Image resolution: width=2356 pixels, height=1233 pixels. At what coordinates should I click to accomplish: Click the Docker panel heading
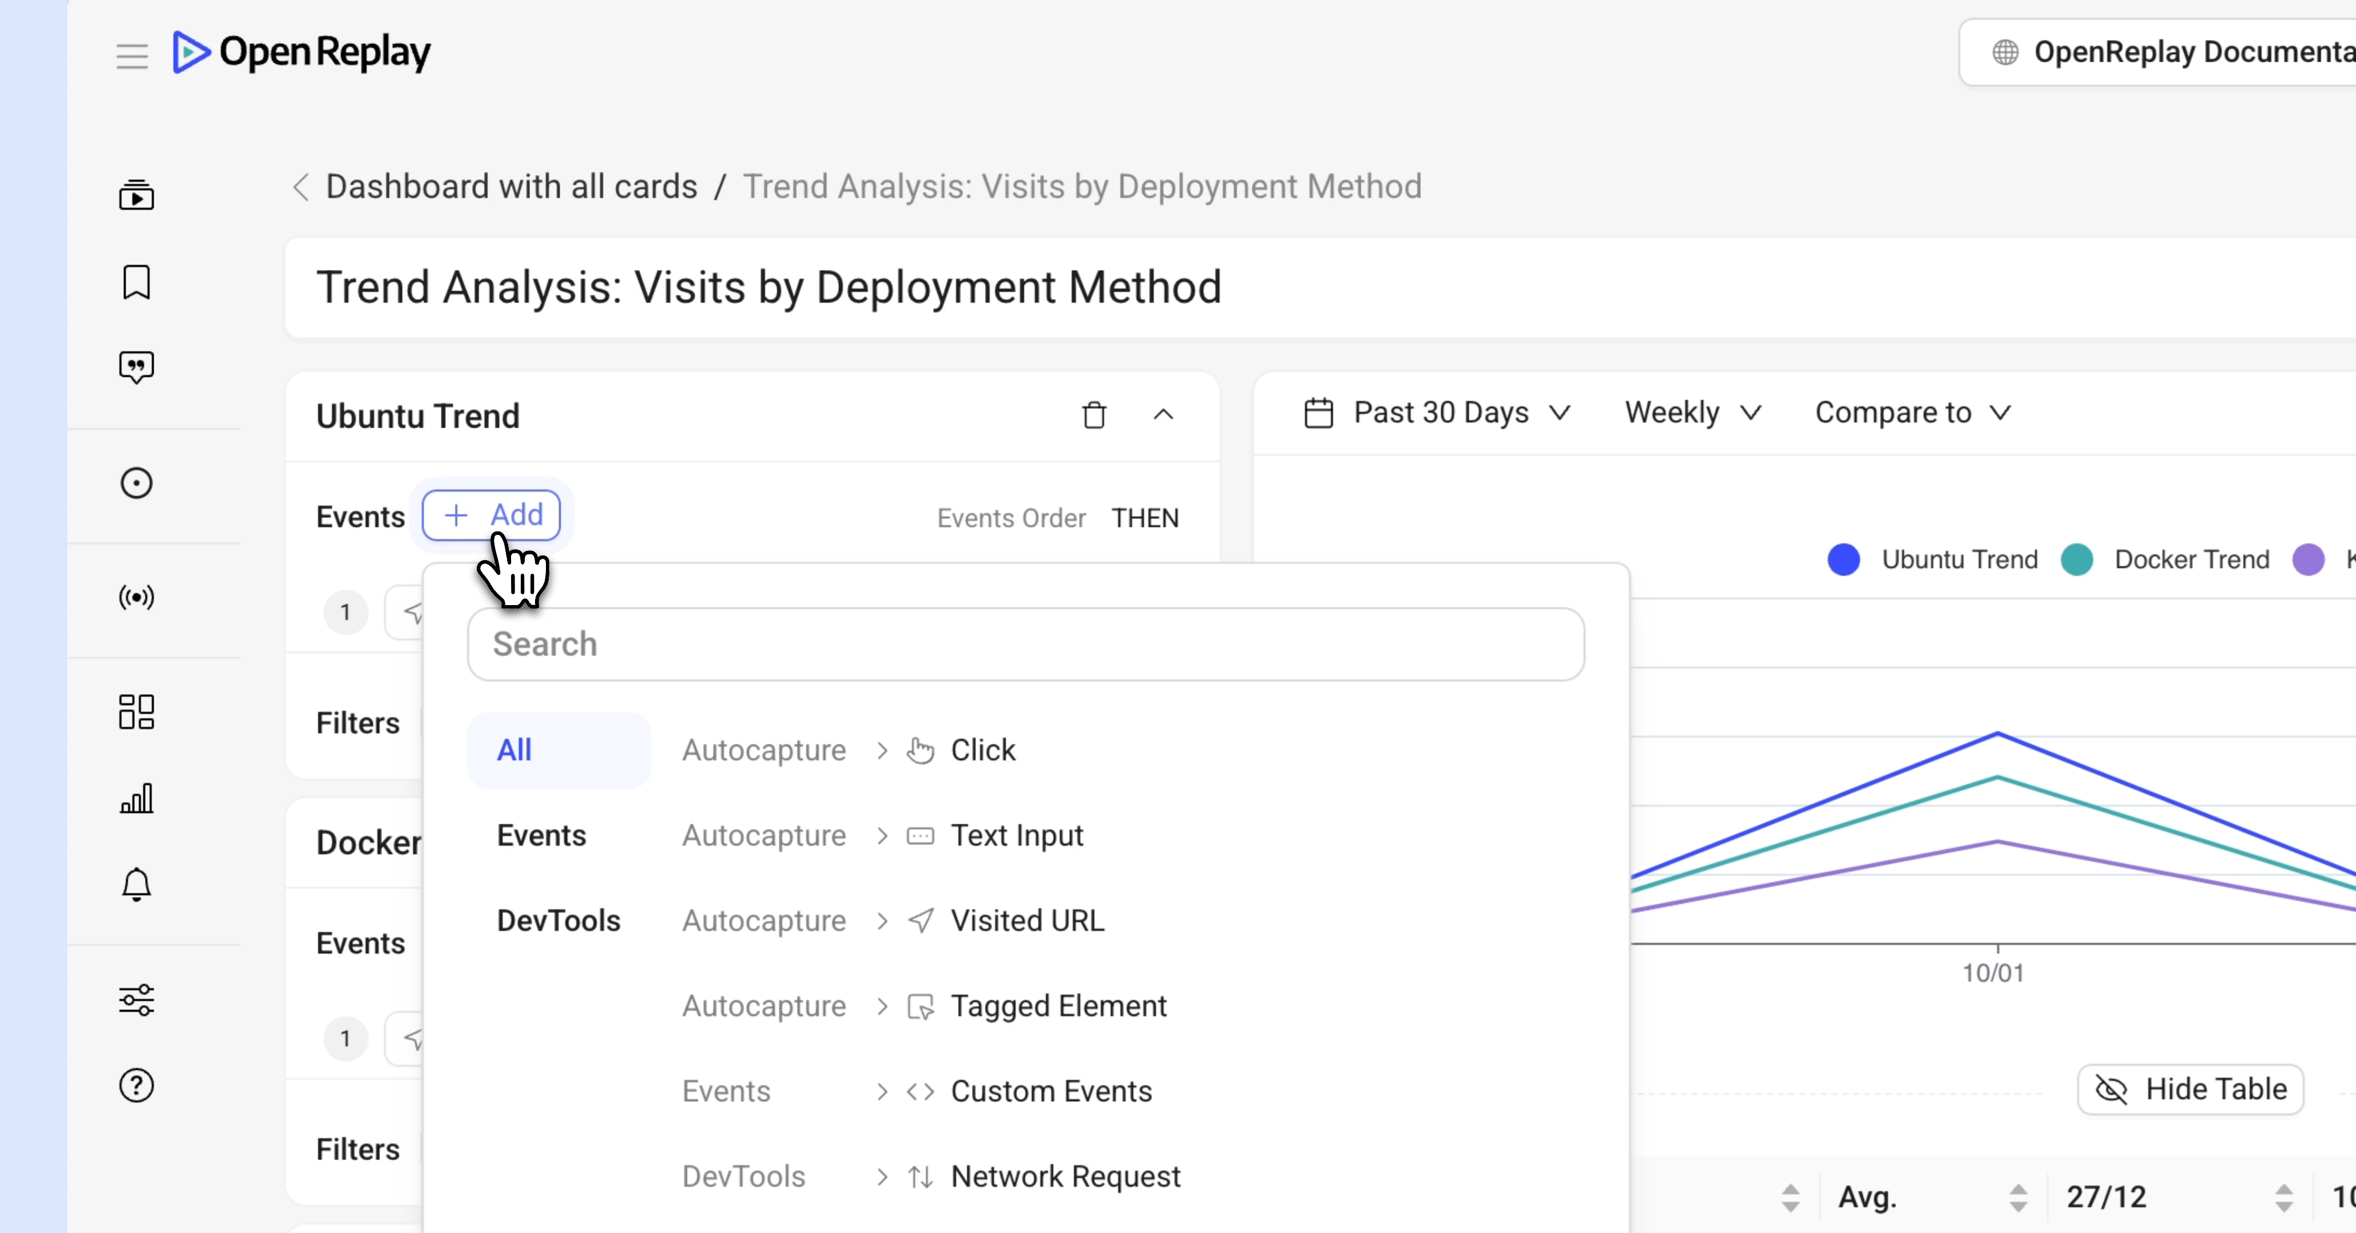click(x=368, y=843)
